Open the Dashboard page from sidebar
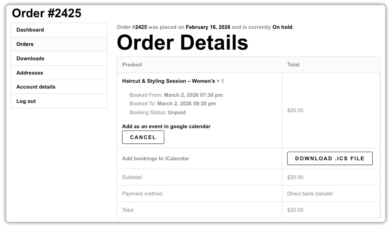 [x=30, y=30]
